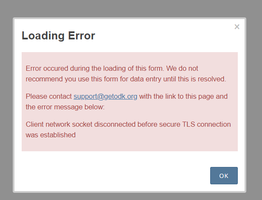This screenshot has height=200, width=262.
Task: Click the 'Client network socket disconnected' message
Action: 128,130
